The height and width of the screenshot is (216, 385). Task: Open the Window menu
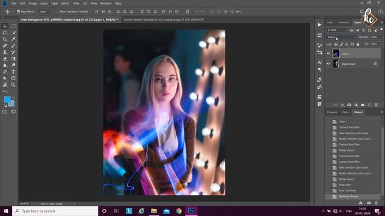point(106,4)
